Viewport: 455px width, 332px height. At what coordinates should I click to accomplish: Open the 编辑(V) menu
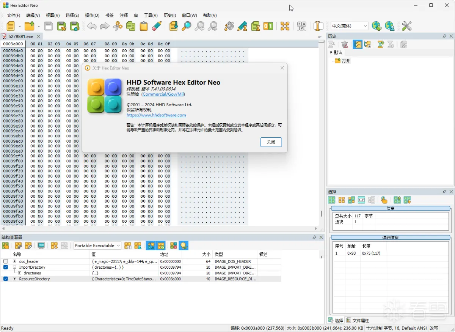(33, 15)
